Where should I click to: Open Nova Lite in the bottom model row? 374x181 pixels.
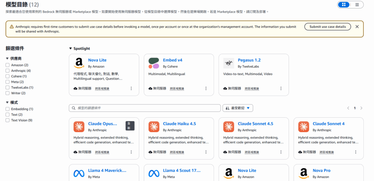point(247,170)
